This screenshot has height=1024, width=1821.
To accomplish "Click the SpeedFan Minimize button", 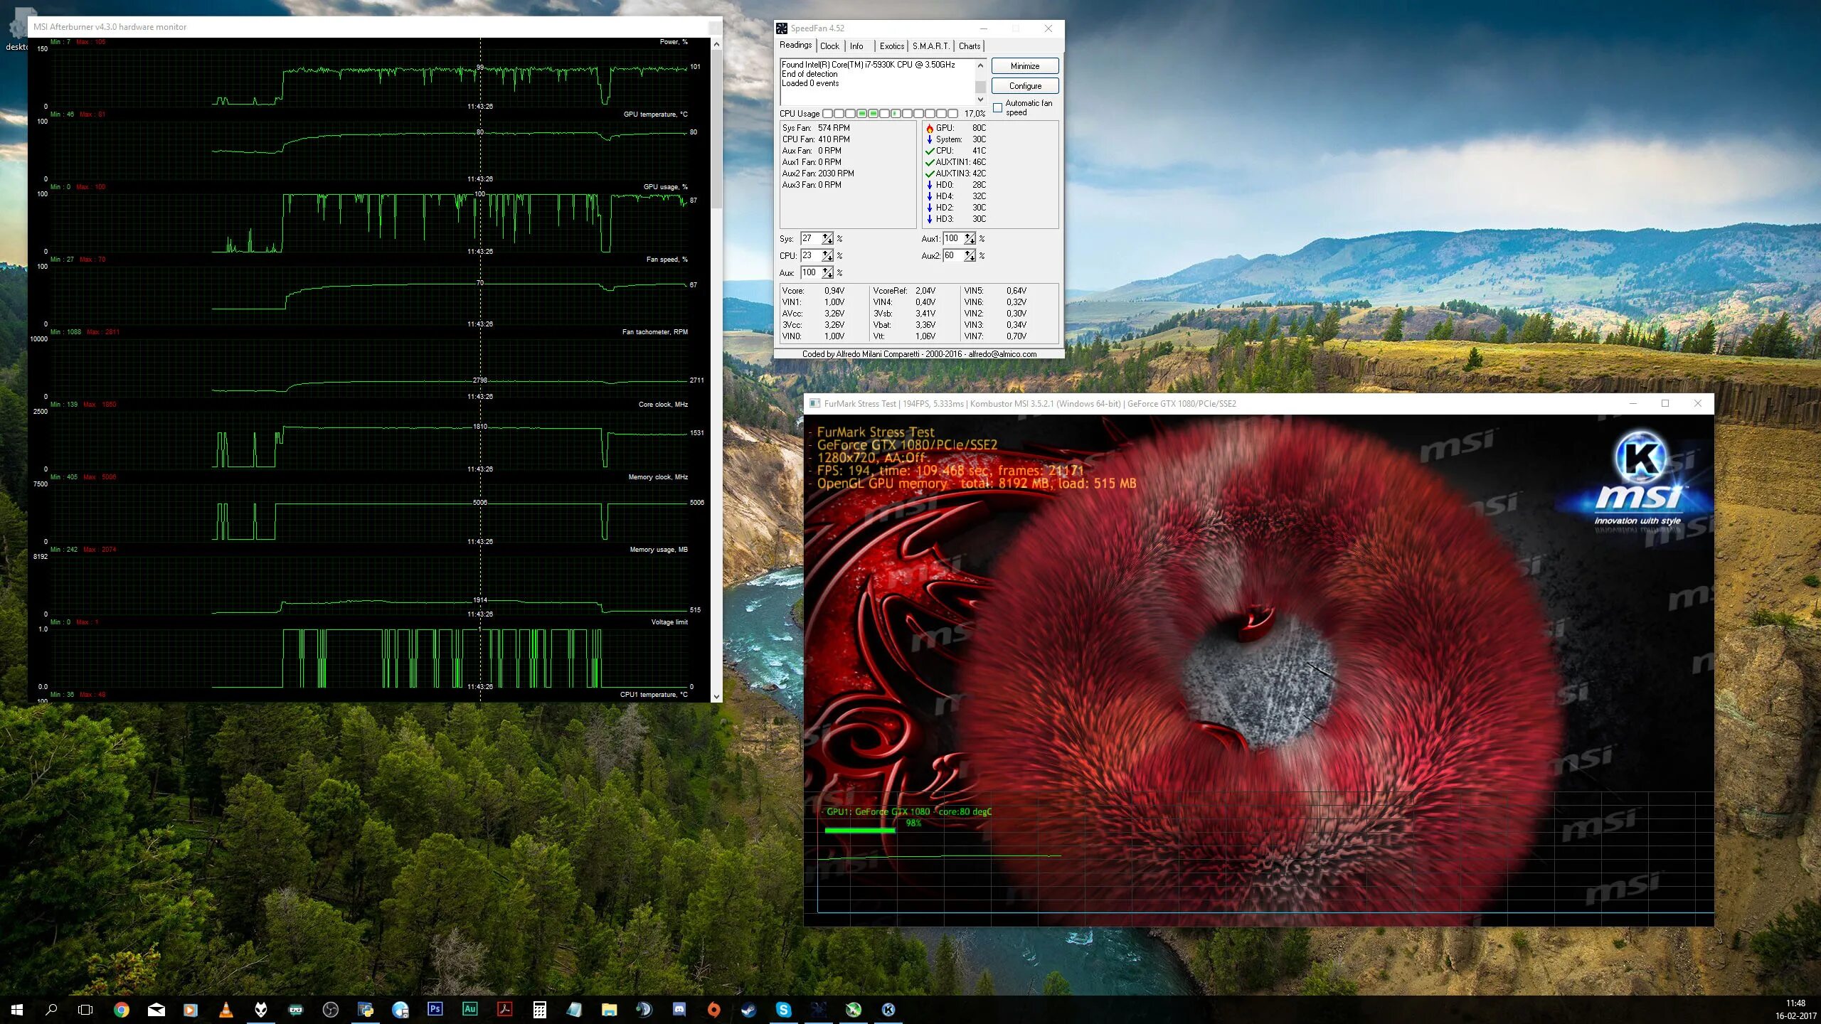I will tap(1025, 66).
